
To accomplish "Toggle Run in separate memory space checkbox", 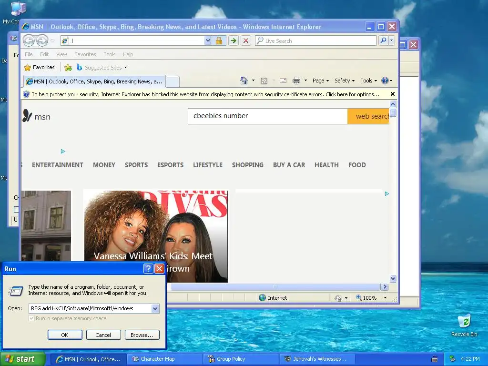I will pos(31,318).
